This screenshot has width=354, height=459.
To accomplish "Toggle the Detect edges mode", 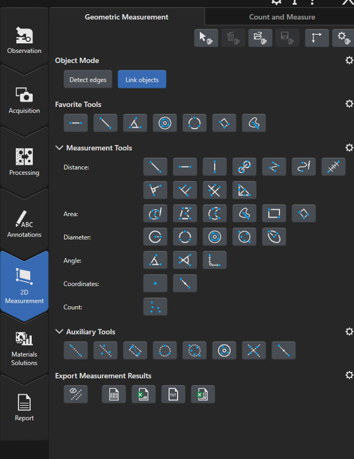I will pos(88,80).
